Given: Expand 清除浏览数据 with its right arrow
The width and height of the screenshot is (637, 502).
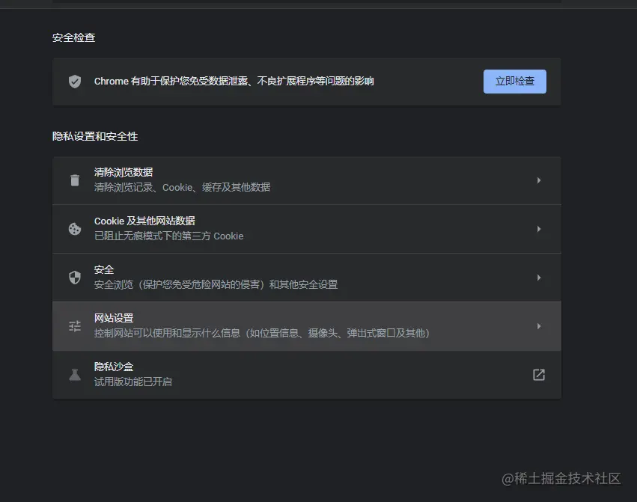Looking at the screenshot, I should (x=539, y=180).
